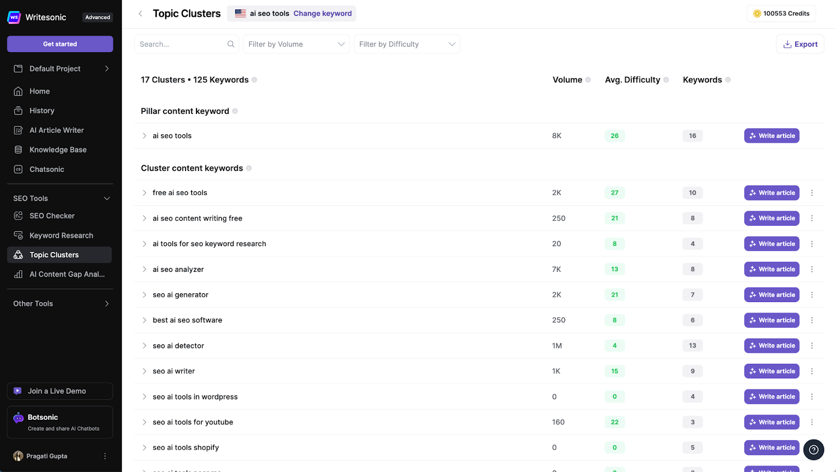836x472 pixels.
Task: Click the 100553 Credits badge
Action: point(781,14)
